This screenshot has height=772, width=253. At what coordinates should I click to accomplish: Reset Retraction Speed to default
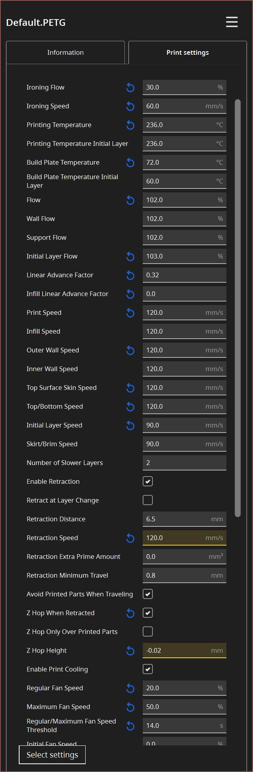tap(131, 538)
